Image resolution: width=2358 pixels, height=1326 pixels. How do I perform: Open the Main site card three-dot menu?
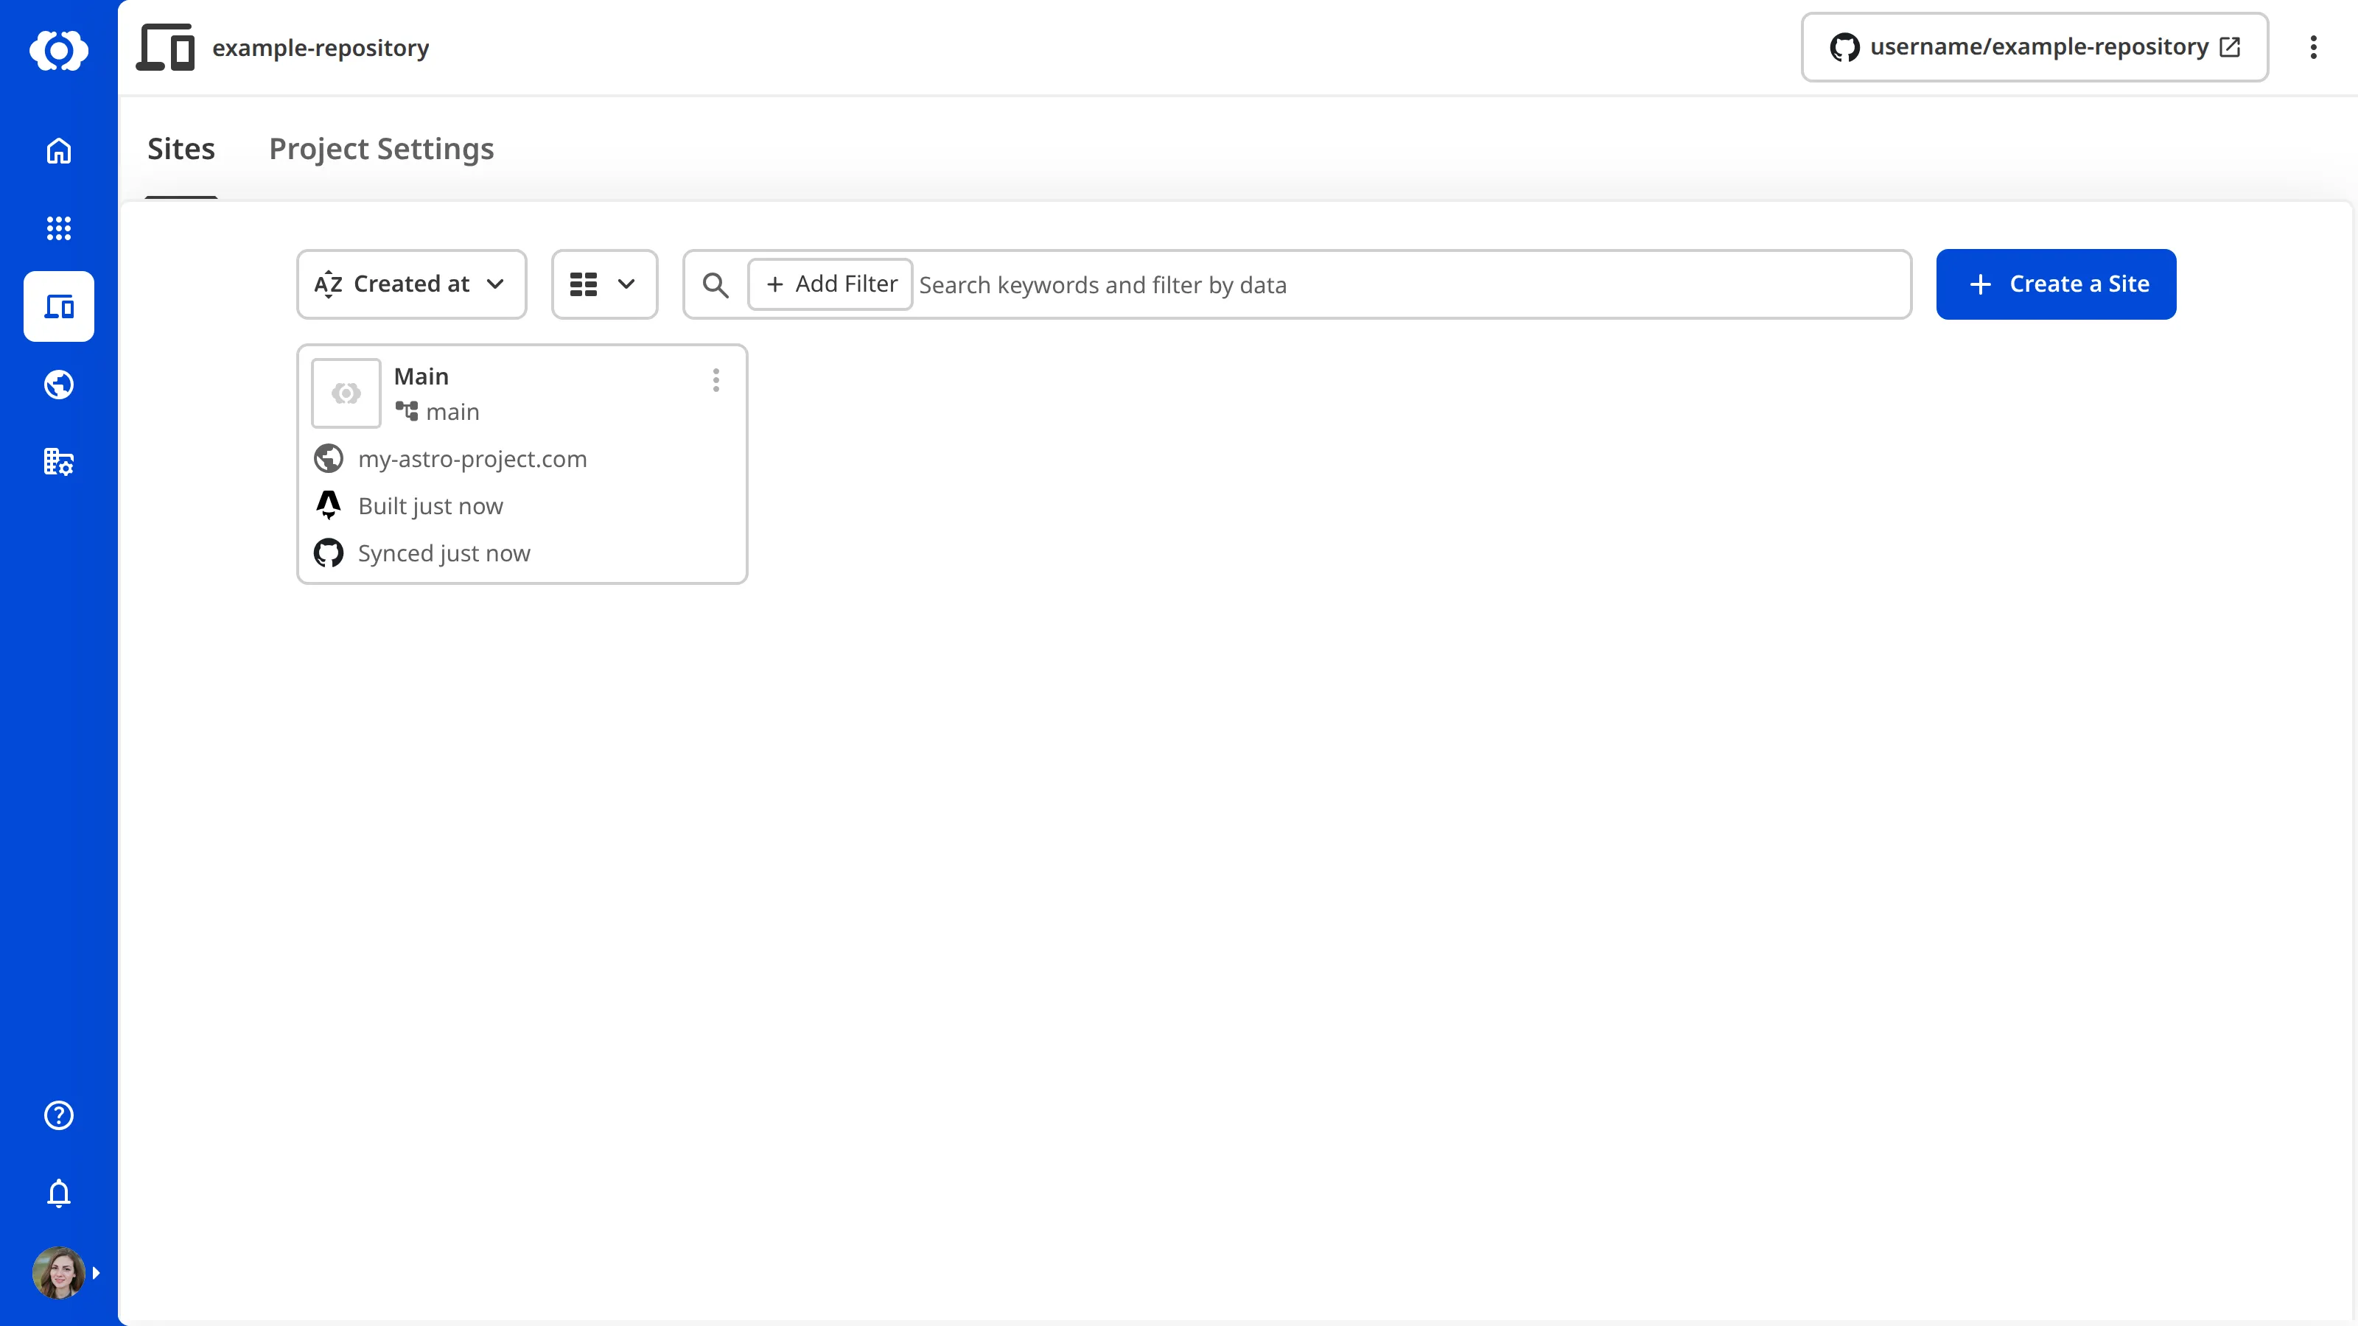tap(716, 380)
